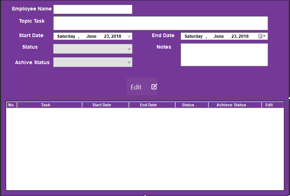This screenshot has width=290, height=196.
Task: Click the End Date grid column header
Action: pos(148,105)
